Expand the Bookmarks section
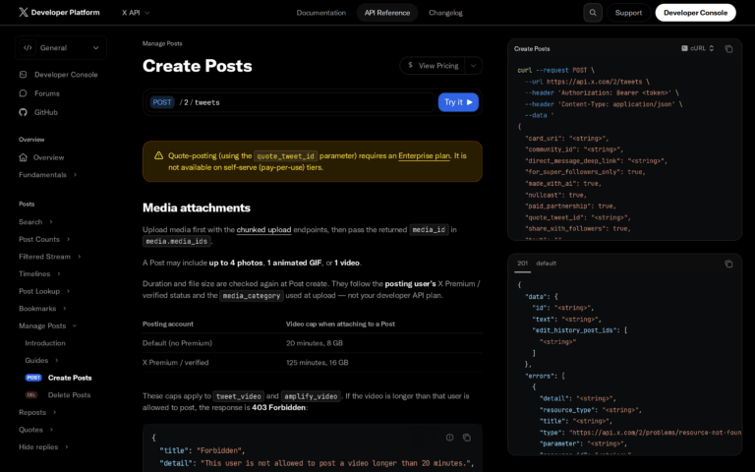Screen dimensions: 755x472 click(x=65, y=309)
